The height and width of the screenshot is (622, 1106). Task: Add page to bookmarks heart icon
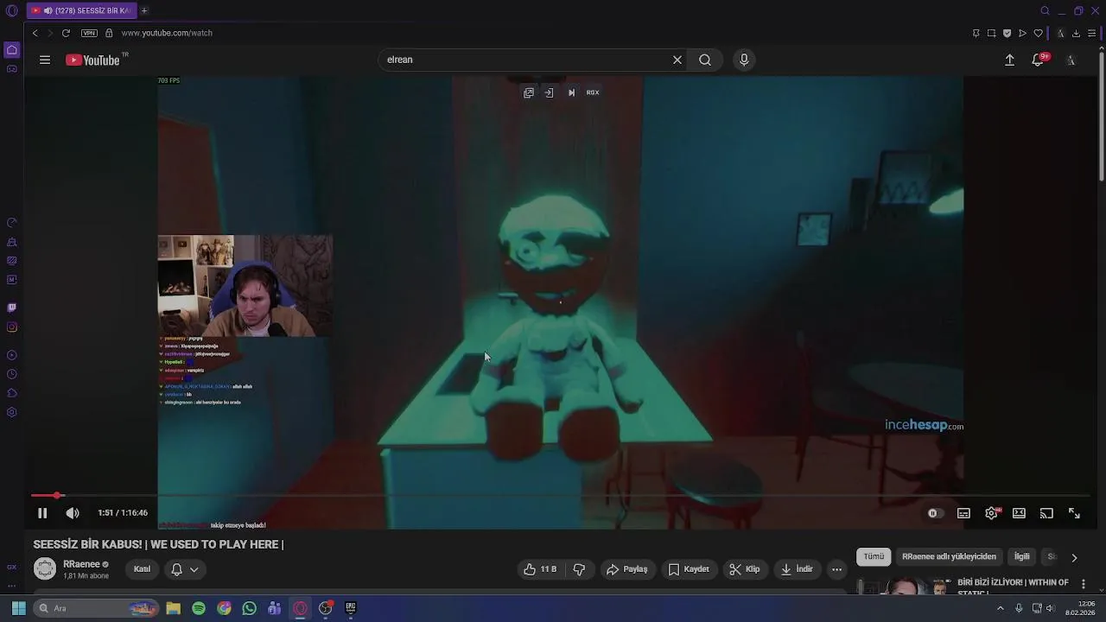pyautogui.click(x=1038, y=33)
